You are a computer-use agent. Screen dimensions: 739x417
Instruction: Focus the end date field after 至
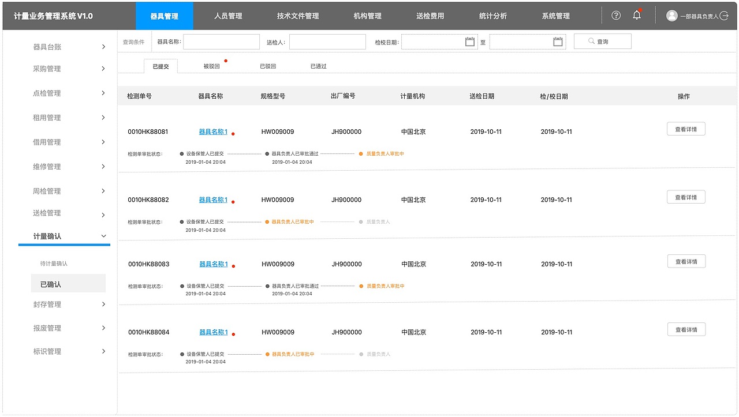coord(528,42)
